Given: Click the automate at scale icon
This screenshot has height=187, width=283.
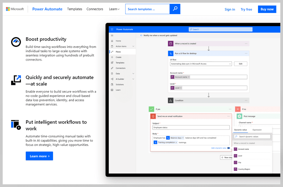Looking at the screenshot, I should pyautogui.click(x=16, y=80).
